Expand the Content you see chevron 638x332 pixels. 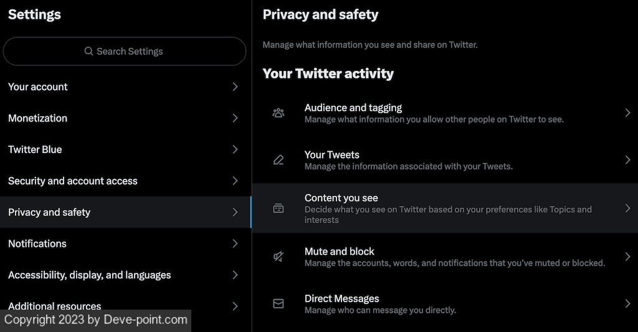click(627, 208)
